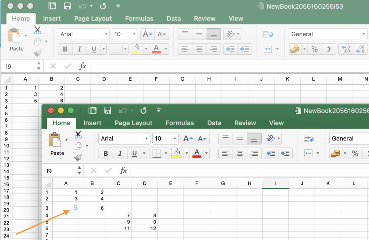Viewport: 369px width, 240px height.
Task: Open Data tab in back window
Action: tap(174, 19)
